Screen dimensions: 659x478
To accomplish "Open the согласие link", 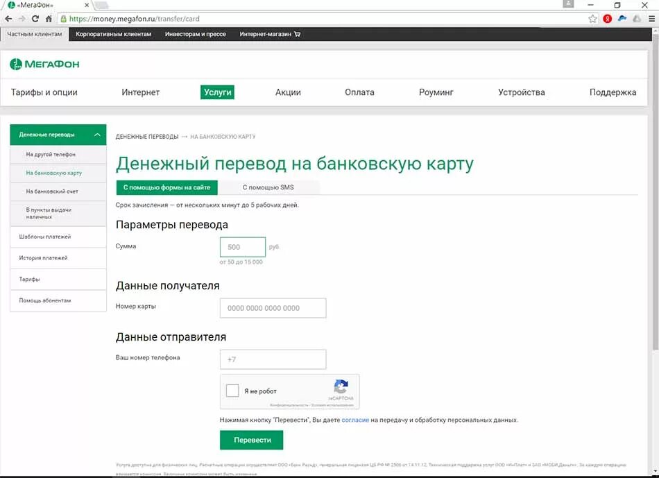I will 357,420.
